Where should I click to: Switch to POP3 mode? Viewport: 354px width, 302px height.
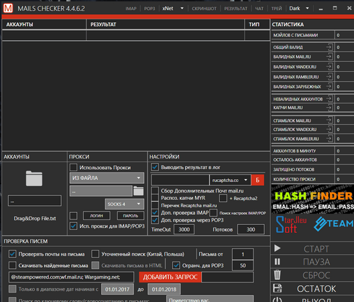coord(150,9)
